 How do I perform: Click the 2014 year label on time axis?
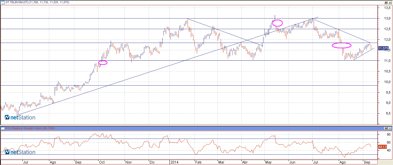174,162
